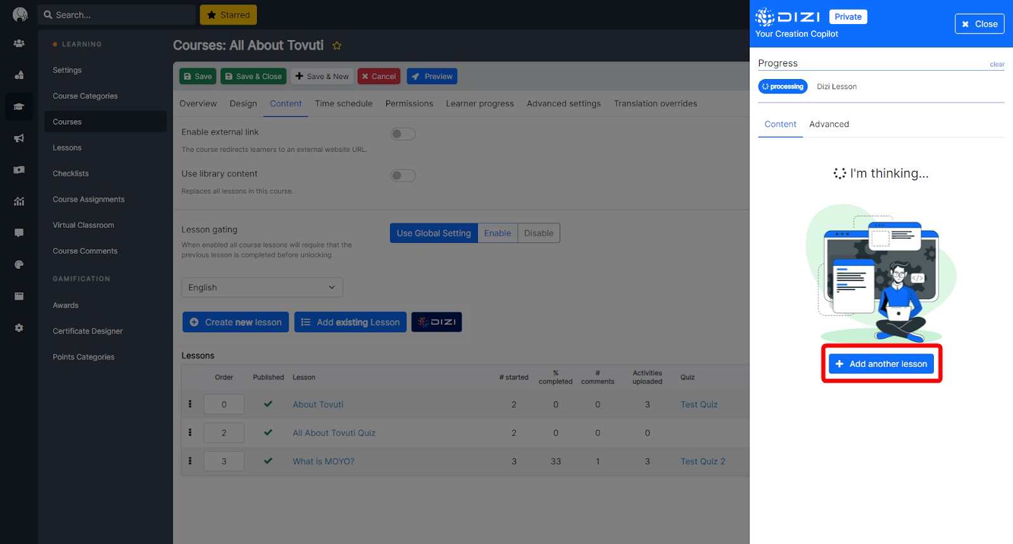
Task: Switch to the Time schedule tab
Action: click(x=344, y=104)
